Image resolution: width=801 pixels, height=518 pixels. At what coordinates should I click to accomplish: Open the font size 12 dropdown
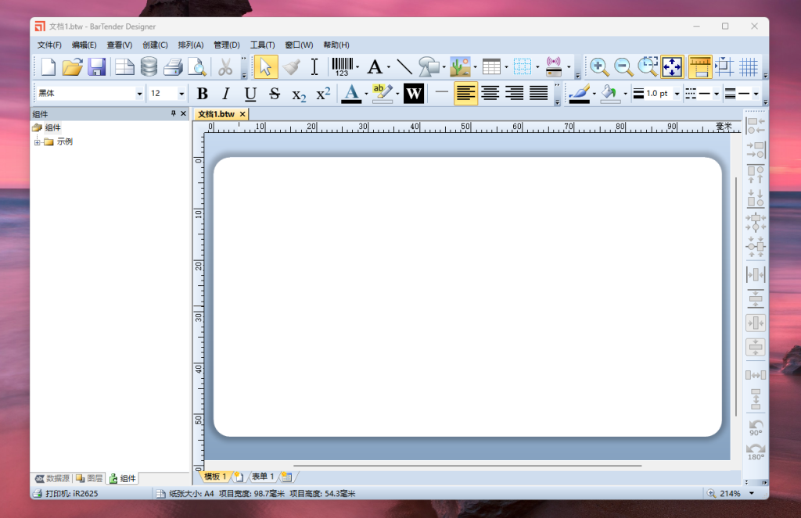(x=181, y=94)
